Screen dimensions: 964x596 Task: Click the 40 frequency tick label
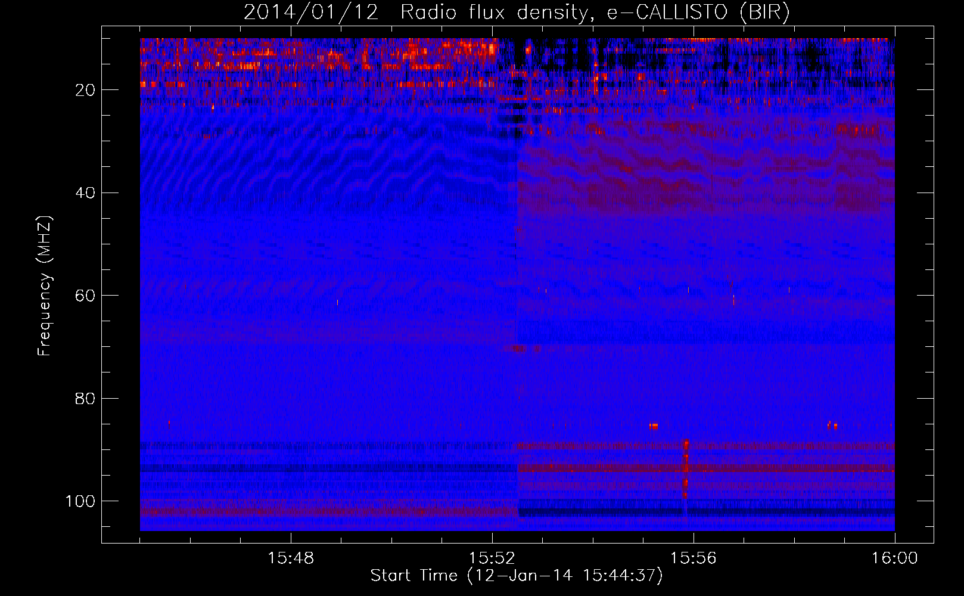point(85,193)
